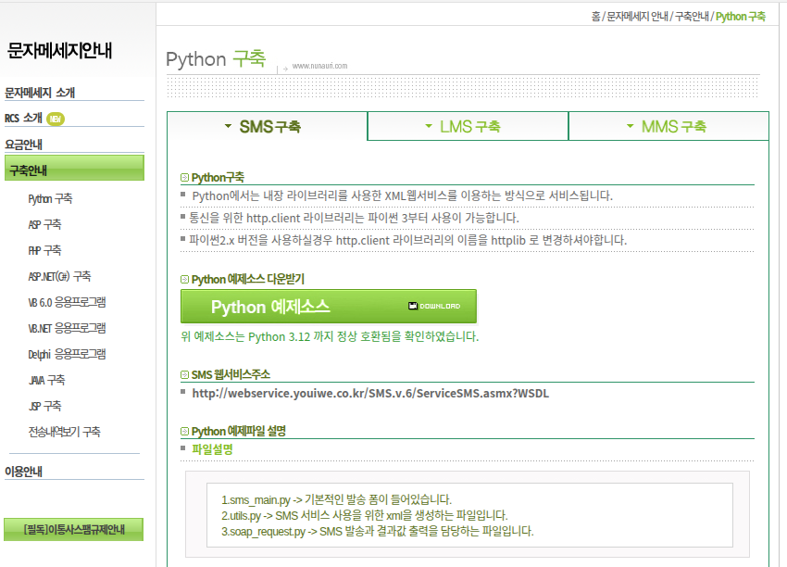This screenshot has height=567, width=787.
Task: Open Delphi 응용프로그램 guide
Action: point(67,354)
